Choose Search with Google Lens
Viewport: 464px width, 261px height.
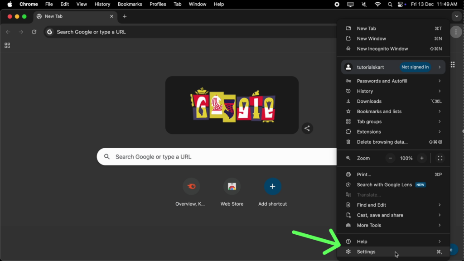(393, 185)
